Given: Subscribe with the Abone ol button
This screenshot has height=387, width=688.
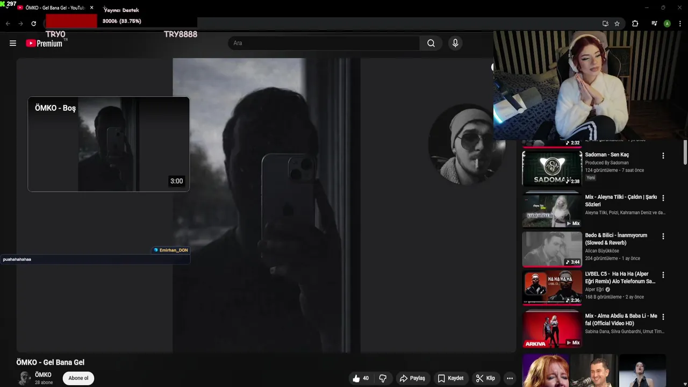Looking at the screenshot, I should tap(78, 378).
